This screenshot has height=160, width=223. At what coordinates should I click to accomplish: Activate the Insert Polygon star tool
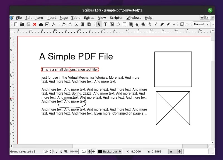coord(137,24)
